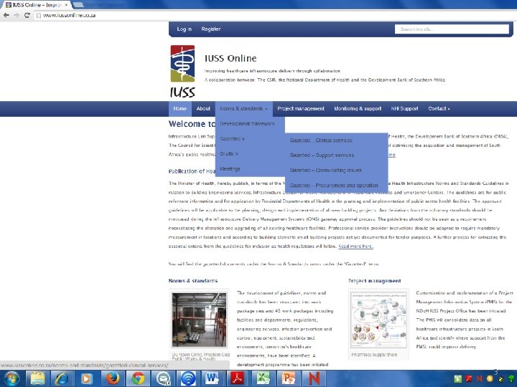The image size is (517, 387).
Task: Click the IUSS logo image
Action: tap(182, 71)
